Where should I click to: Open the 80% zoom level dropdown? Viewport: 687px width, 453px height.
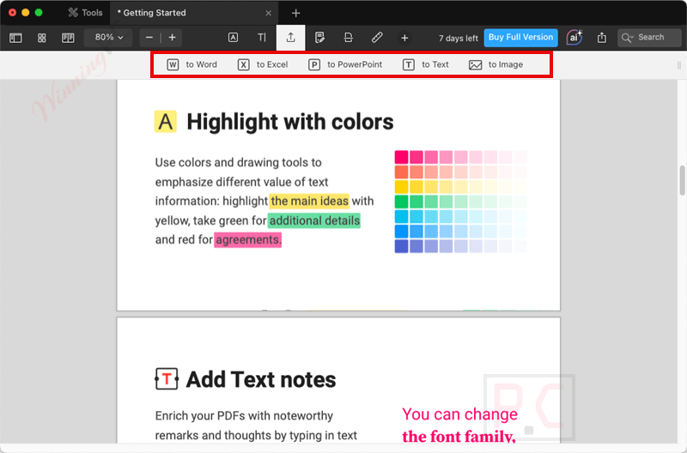point(109,38)
